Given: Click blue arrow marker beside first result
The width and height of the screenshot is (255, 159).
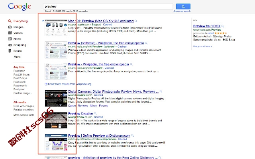Looking at the screenshot, I should 43,21.
